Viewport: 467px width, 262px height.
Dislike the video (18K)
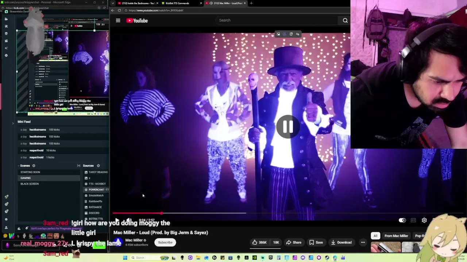tap(275, 242)
